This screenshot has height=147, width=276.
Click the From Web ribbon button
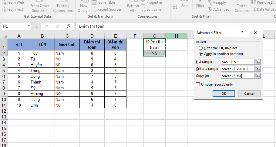click(x=13, y=2)
